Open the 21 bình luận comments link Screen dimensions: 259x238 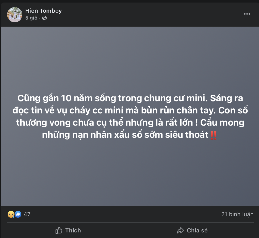point(237,214)
